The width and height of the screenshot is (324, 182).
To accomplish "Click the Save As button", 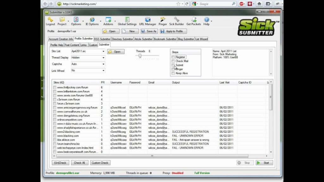I will click(x=149, y=31).
